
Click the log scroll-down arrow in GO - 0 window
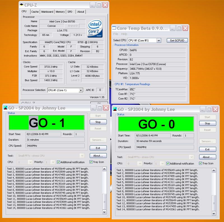214,213
